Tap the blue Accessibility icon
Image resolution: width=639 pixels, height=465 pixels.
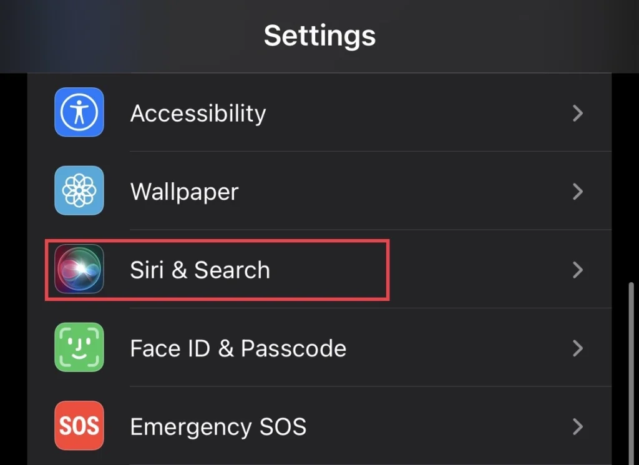(x=79, y=112)
